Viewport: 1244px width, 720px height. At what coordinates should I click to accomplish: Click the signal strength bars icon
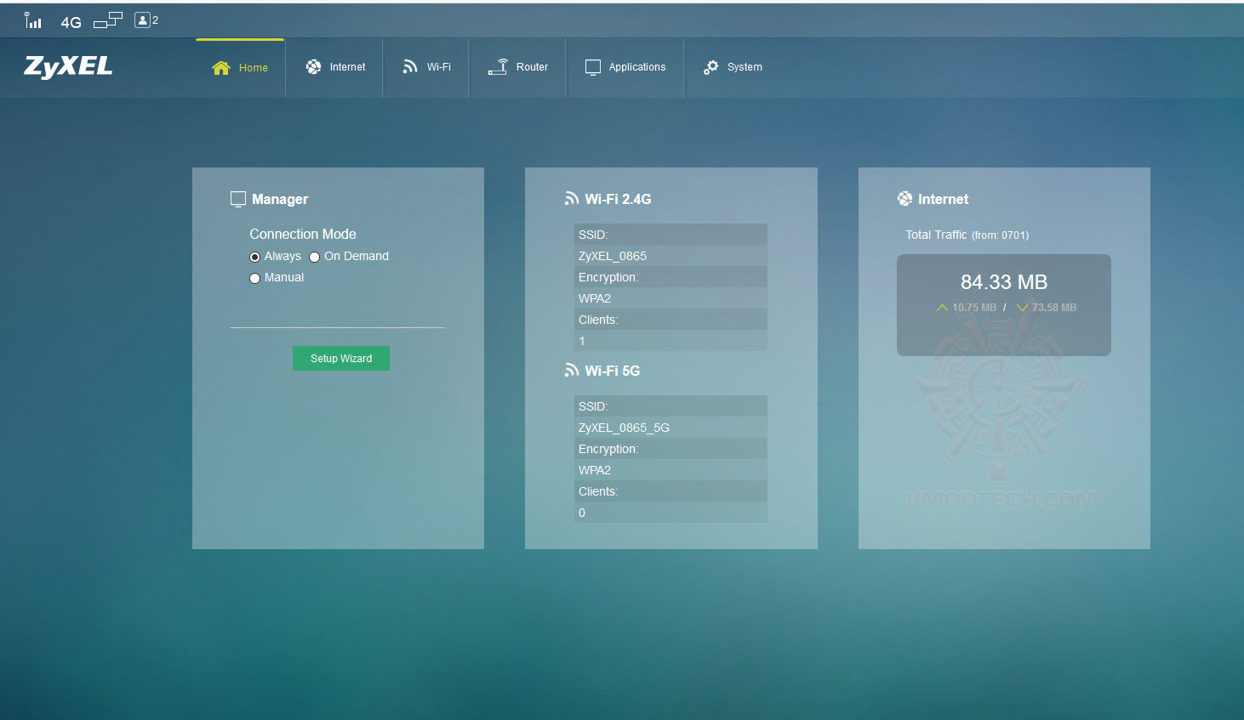click(32, 21)
